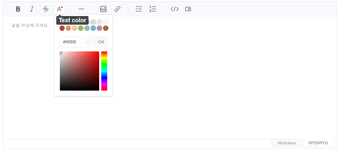
Task: Create a numbered list
Action: click(153, 9)
